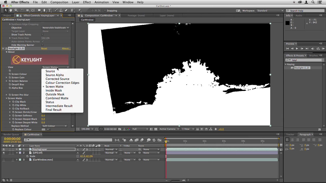The width and height of the screenshot is (326, 183).
Task: Toggle the Show Track Points checkbox
Action: click(43, 35)
